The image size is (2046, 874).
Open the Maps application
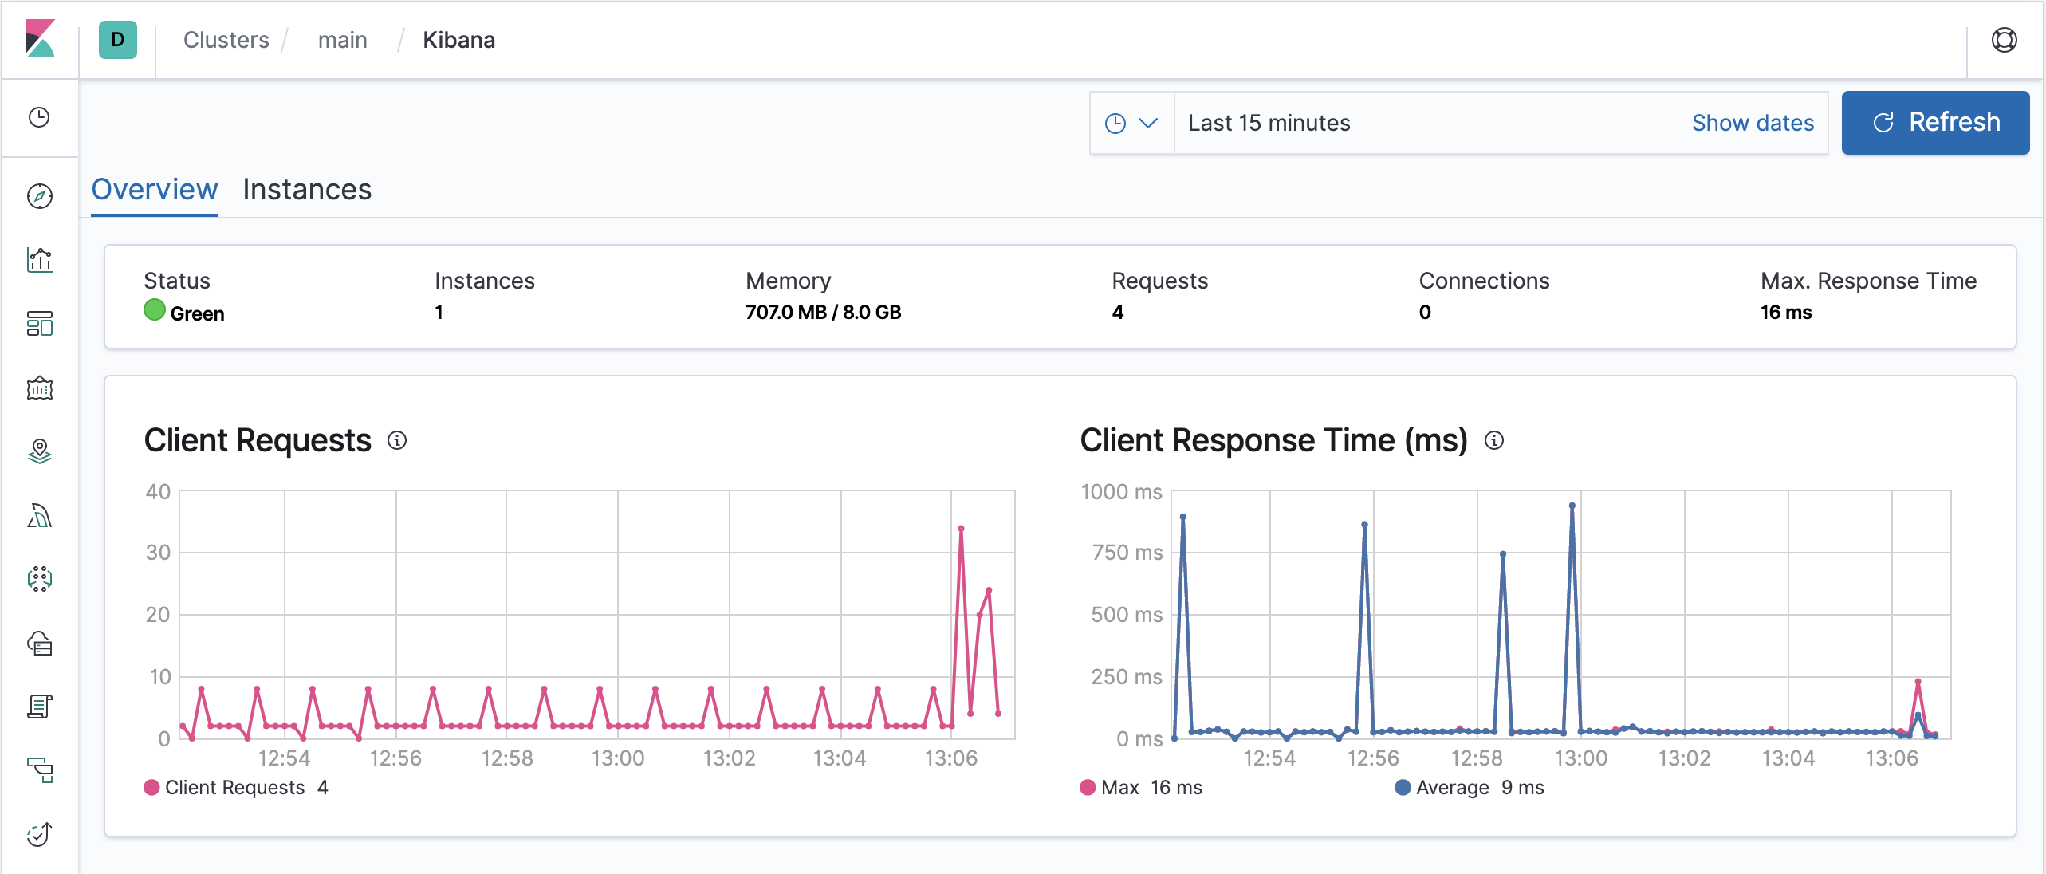[39, 452]
